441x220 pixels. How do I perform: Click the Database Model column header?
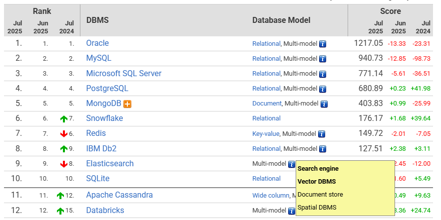point(281,20)
